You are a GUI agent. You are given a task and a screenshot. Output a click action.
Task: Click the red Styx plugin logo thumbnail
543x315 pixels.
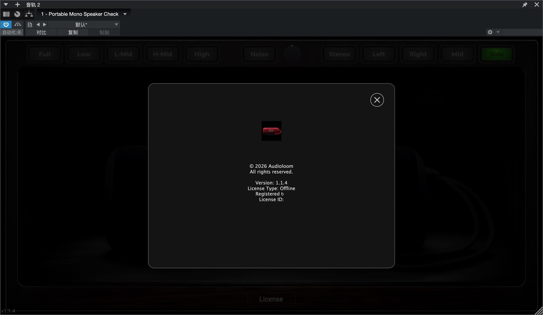coord(271,131)
